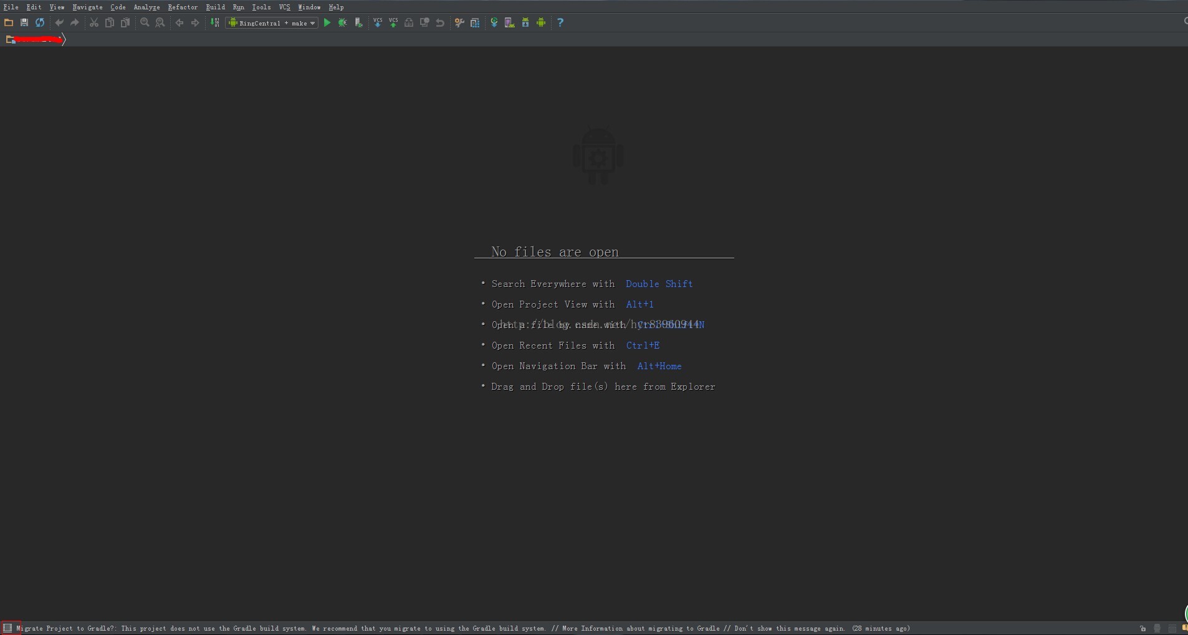Viewport: 1188px width, 635px height.
Task: Toggle tool window buttons in the status bar
Action: point(8,628)
